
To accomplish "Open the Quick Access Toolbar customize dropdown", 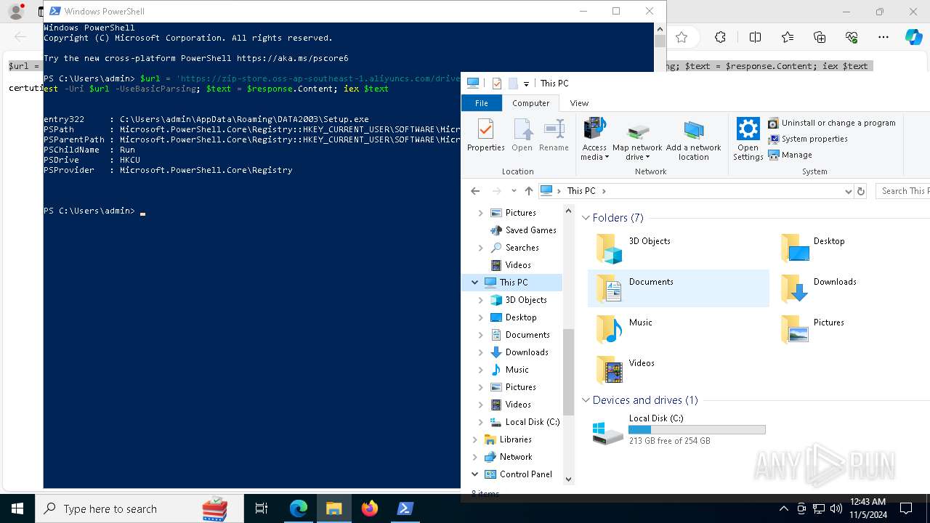I will click(526, 84).
